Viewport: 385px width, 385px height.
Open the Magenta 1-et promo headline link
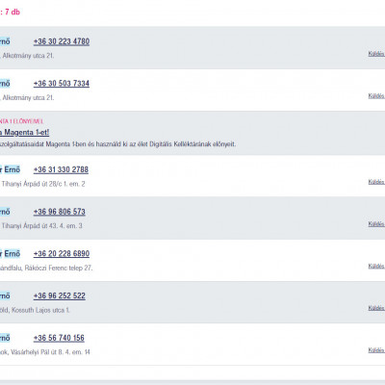click(x=24, y=132)
